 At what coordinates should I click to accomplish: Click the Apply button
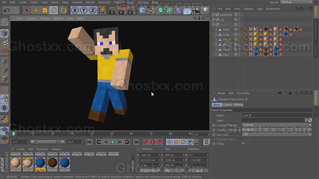(x=198, y=171)
